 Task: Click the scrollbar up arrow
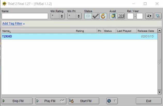pos(160,31)
